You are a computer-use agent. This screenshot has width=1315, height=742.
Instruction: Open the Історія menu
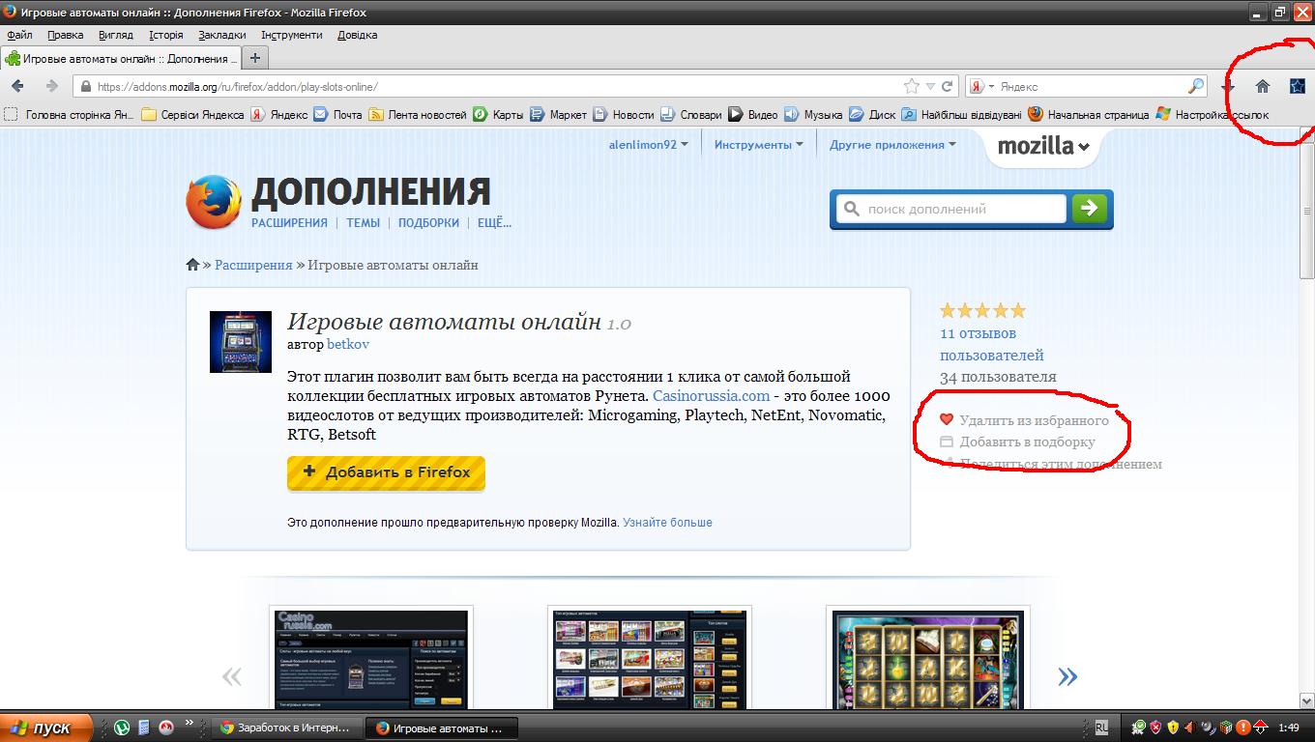point(166,35)
